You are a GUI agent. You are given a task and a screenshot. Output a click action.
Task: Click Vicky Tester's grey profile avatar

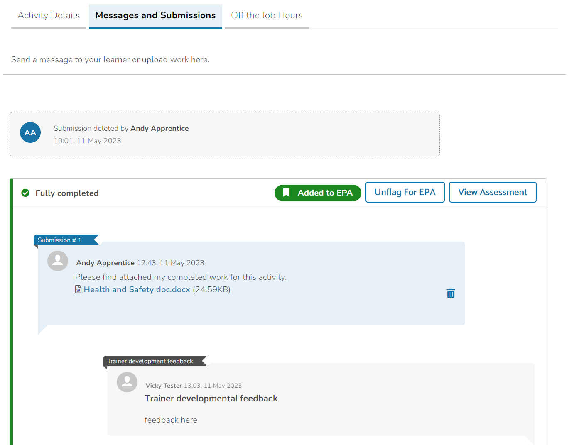click(127, 382)
